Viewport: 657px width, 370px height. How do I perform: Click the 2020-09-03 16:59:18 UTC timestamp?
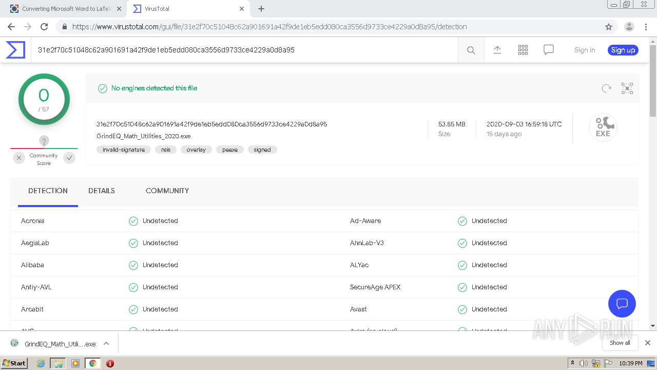tap(524, 124)
